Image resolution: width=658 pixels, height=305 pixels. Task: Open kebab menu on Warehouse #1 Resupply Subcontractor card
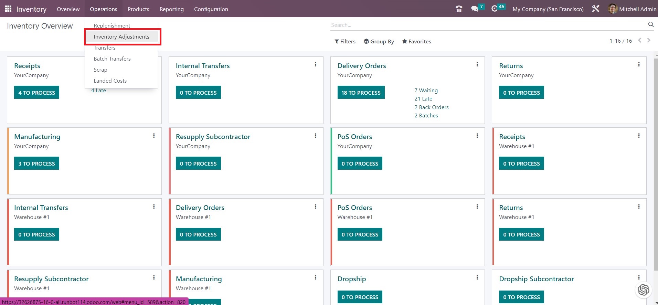154,277
